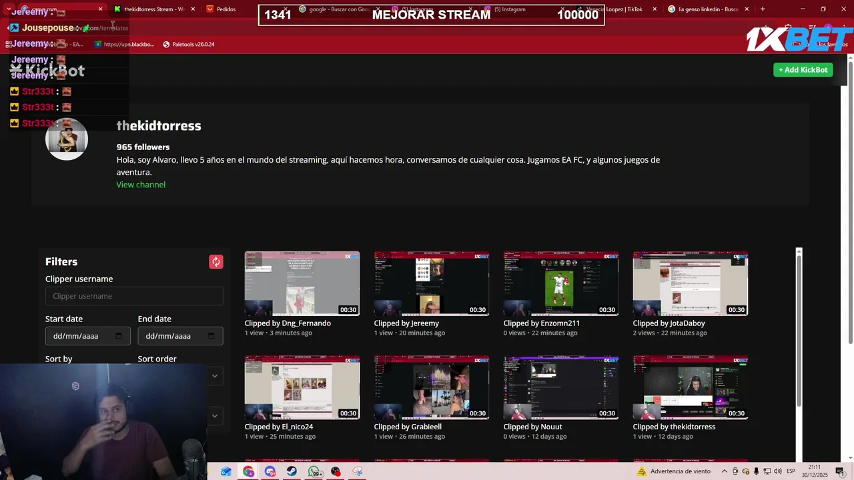Image resolution: width=854 pixels, height=480 pixels.
Task: Open Google Chrome from the taskbar
Action: 248,471
